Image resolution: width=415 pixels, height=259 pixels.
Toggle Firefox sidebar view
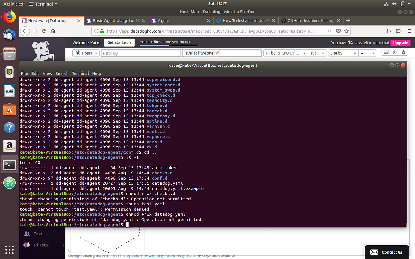(398, 31)
